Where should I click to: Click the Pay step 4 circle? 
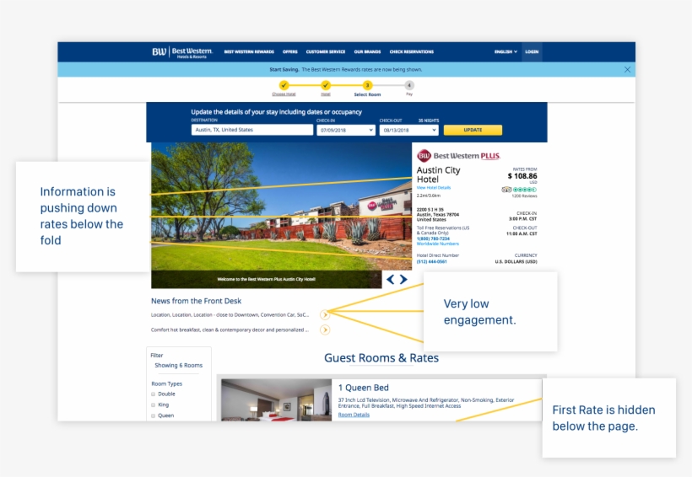(409, 85)
